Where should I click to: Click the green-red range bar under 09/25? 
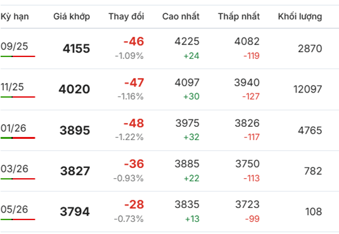(18, 56)
